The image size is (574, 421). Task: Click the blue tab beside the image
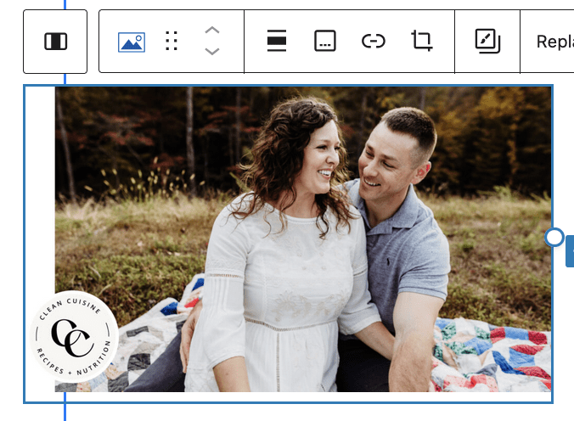coord(570,251)
